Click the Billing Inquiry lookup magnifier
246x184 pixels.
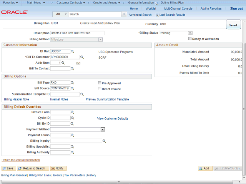[x=104, y=141]
